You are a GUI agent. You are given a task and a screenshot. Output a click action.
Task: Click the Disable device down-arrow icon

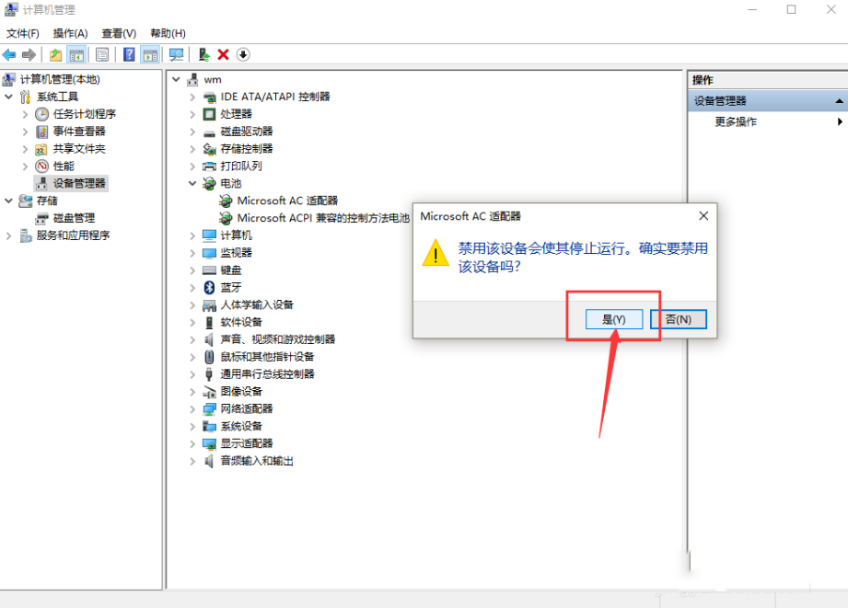(x=243, y=54)
